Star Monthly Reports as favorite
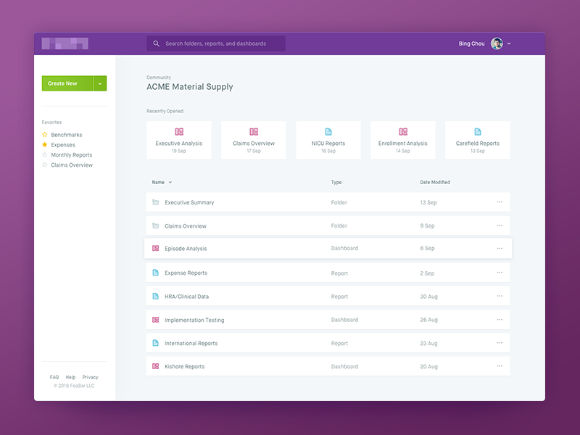The width and height of the screenshot is (580, 435). coord(45,155)
